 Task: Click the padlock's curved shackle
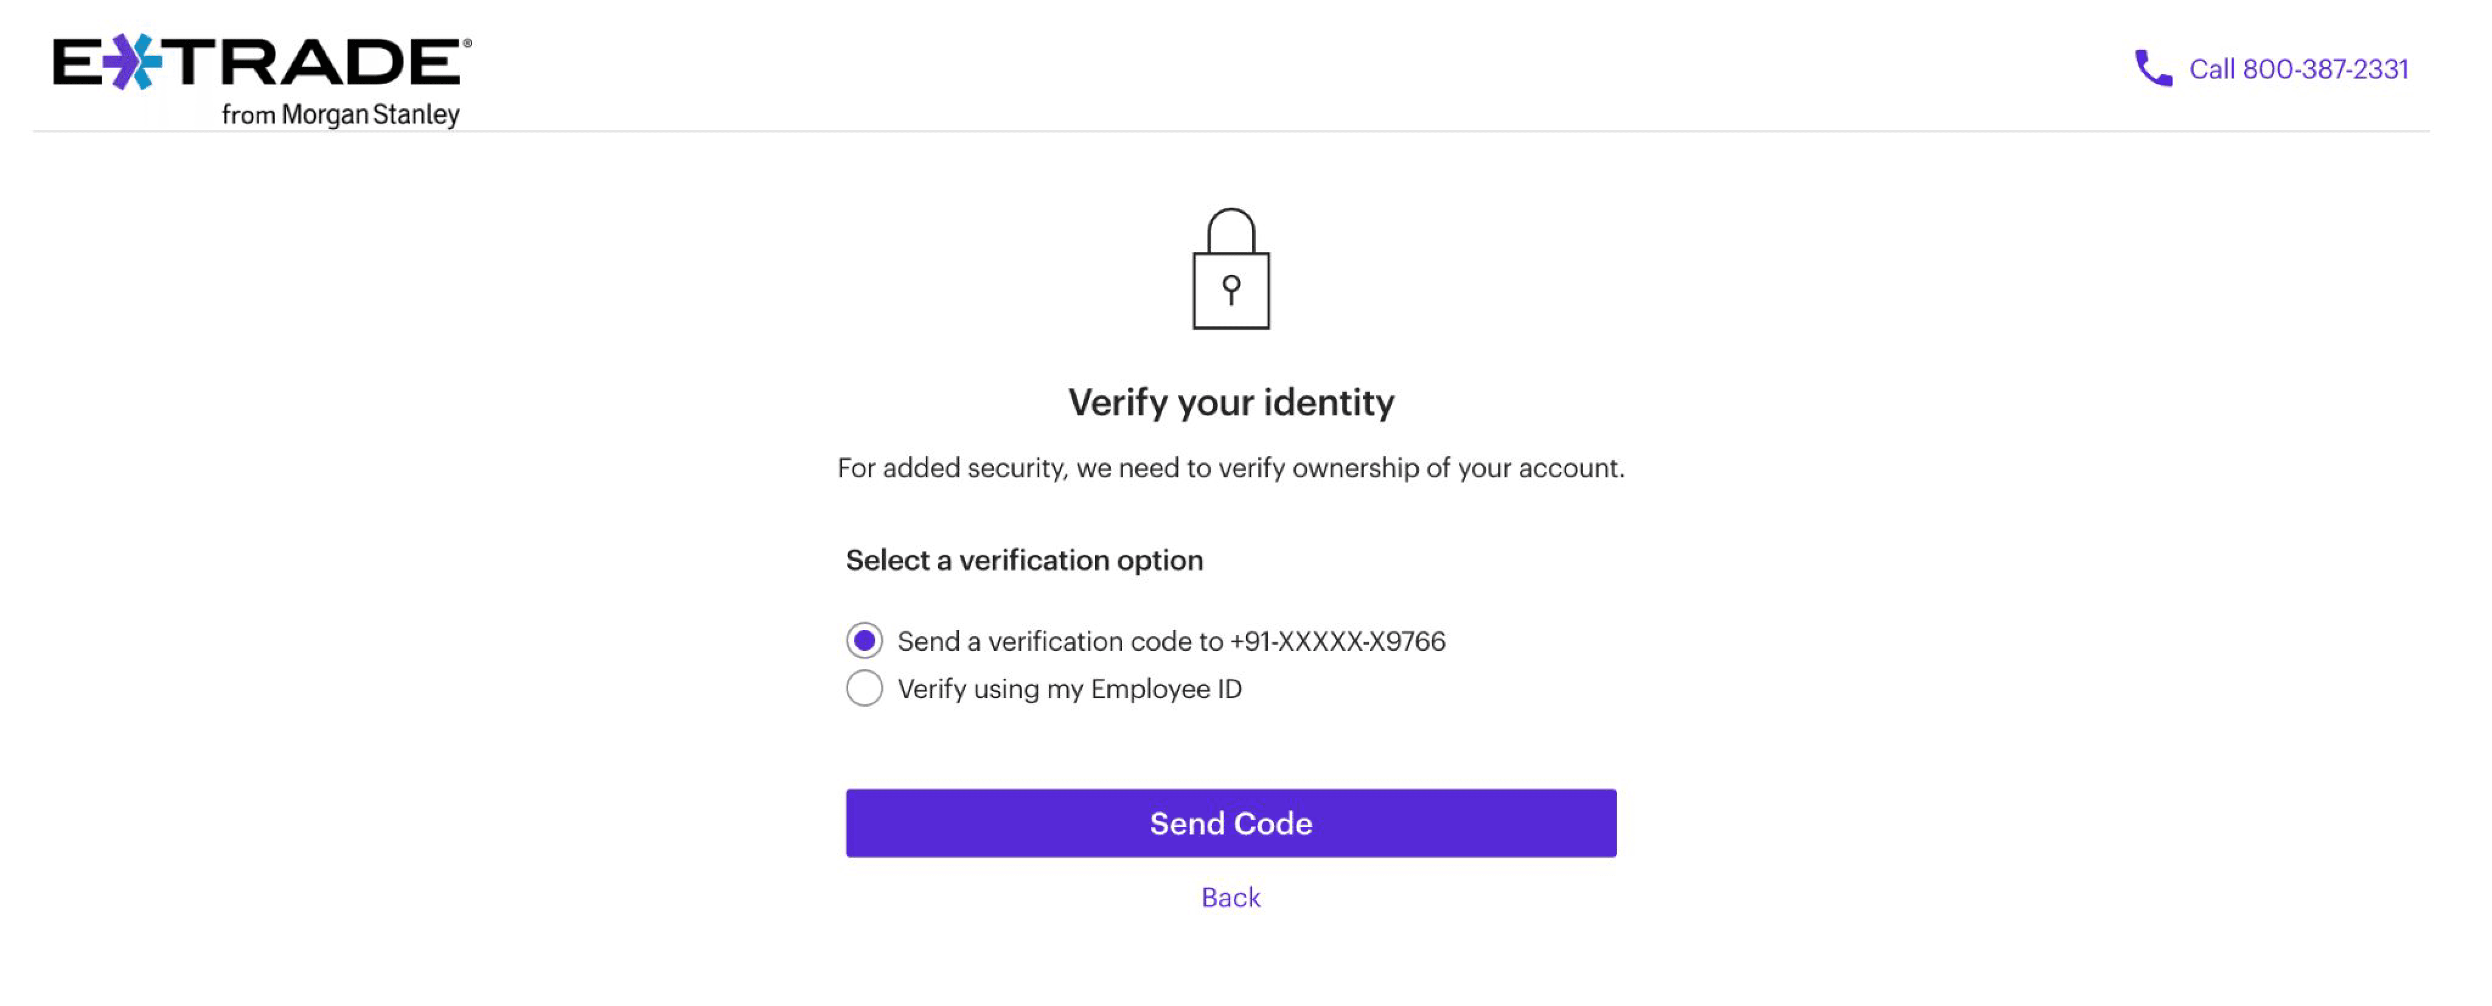point(1231,228)
